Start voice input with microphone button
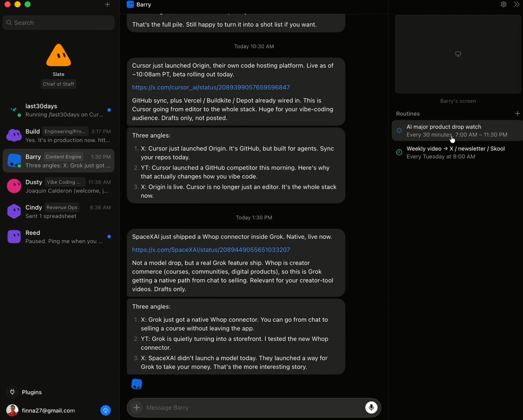This screenshot has width=523, height=420. click(371, 408)
